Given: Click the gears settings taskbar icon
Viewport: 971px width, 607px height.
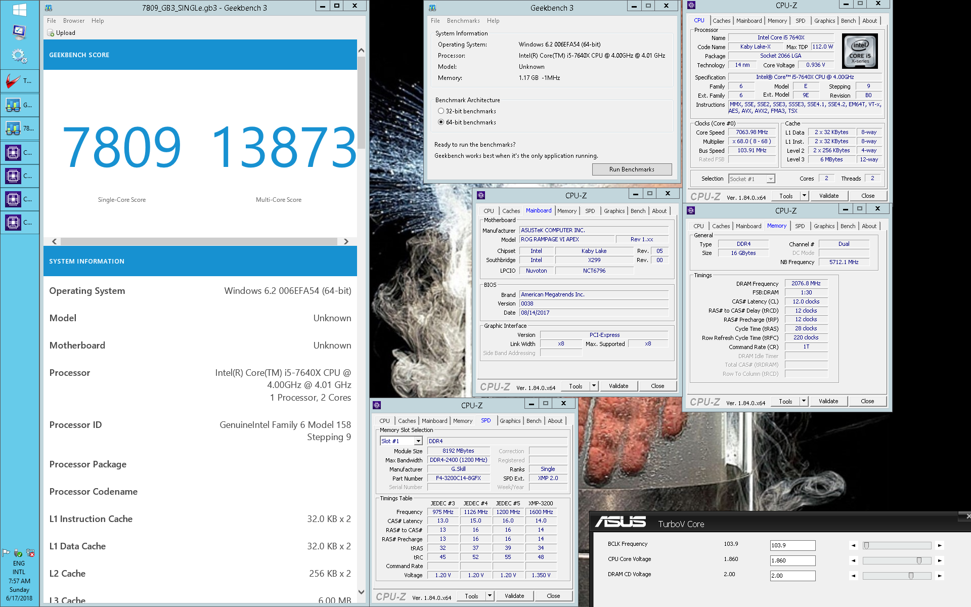Looking at the screenshot, I should coord(19,56).
